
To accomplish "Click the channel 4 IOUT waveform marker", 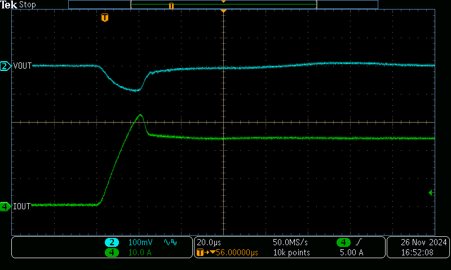I will pyautogui.click(x=5, y=206).
